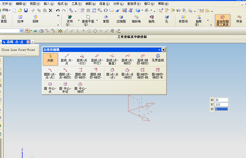This screenshot has height=158, width=246.
Task: Expand the 抽取 dropdown arrow
Action: coord(208,20)
